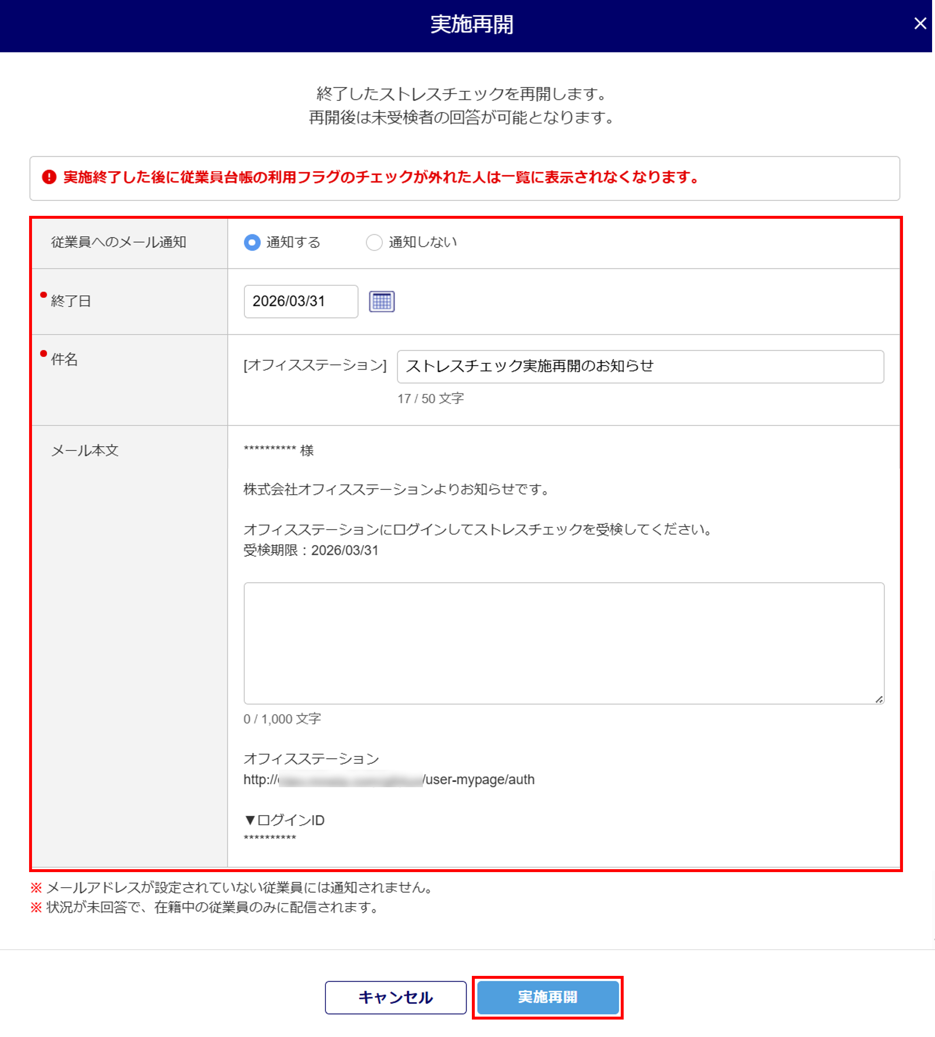Click the 実施再開 dialog title

[x=471, y=25]
